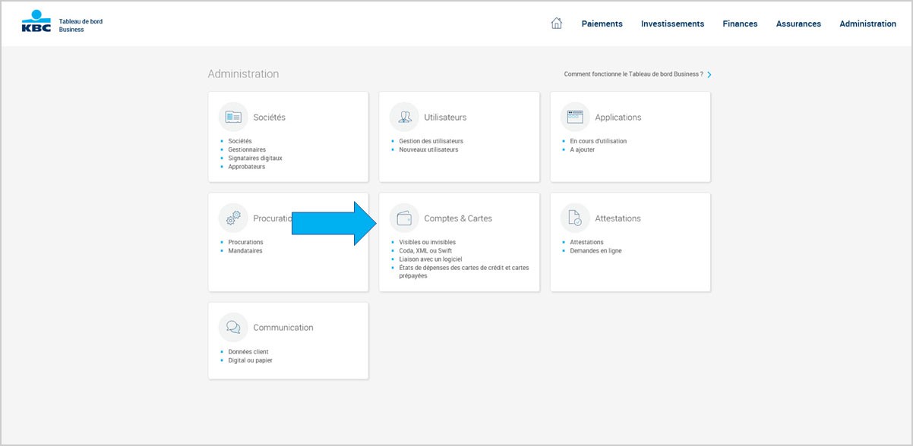The image size is (913, 446).
Task: Select the Gestionnaires link
Action: coord(247,149)
